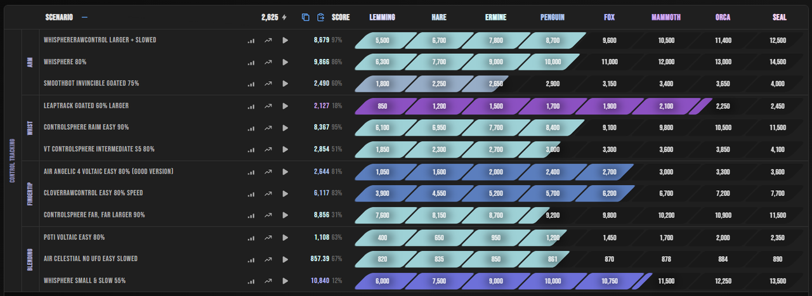Click leaderboard bars icon for CloverRawControl Easy
Viewport: 812px width, 296px height.
pos(251,194)
